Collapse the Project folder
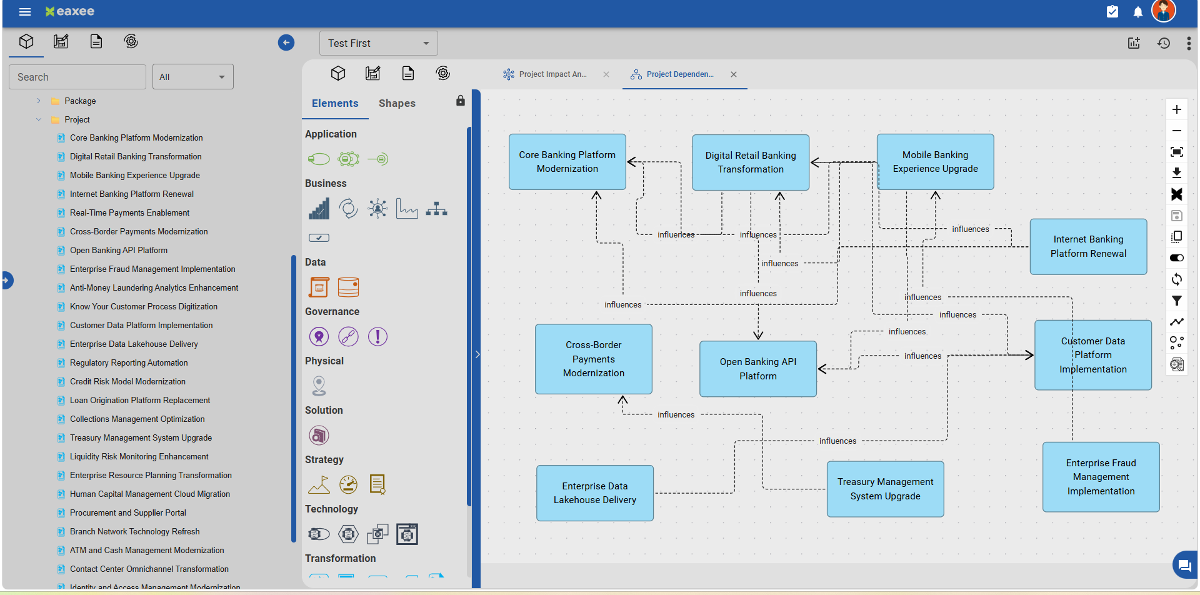The width and height of the screenshot is (1200, 595). (39, 119)
